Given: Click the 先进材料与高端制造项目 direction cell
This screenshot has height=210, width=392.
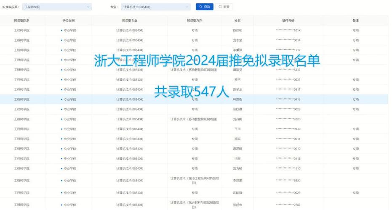Looking at the screenshot, I should coord(195,205).
